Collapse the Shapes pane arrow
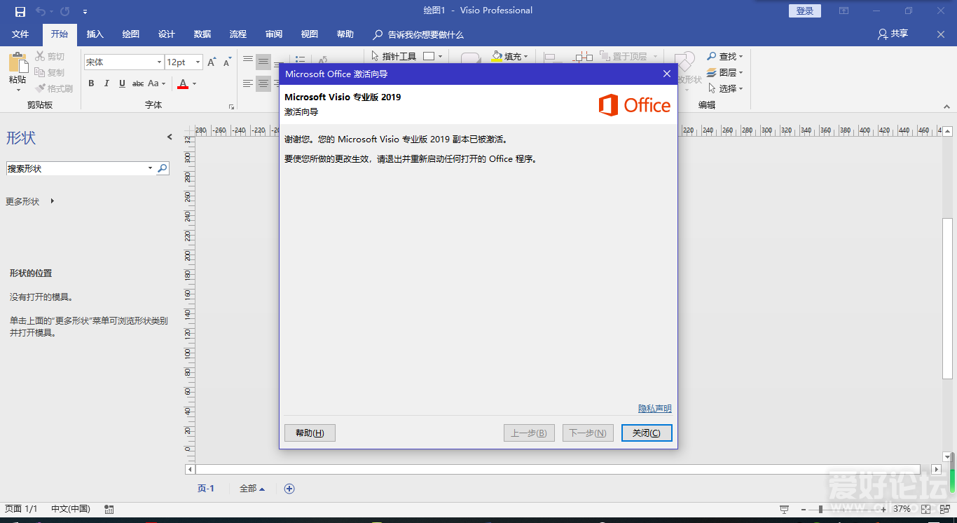This screenshot has height=523, width=957. pyautogui.click(x=169, y=137)
